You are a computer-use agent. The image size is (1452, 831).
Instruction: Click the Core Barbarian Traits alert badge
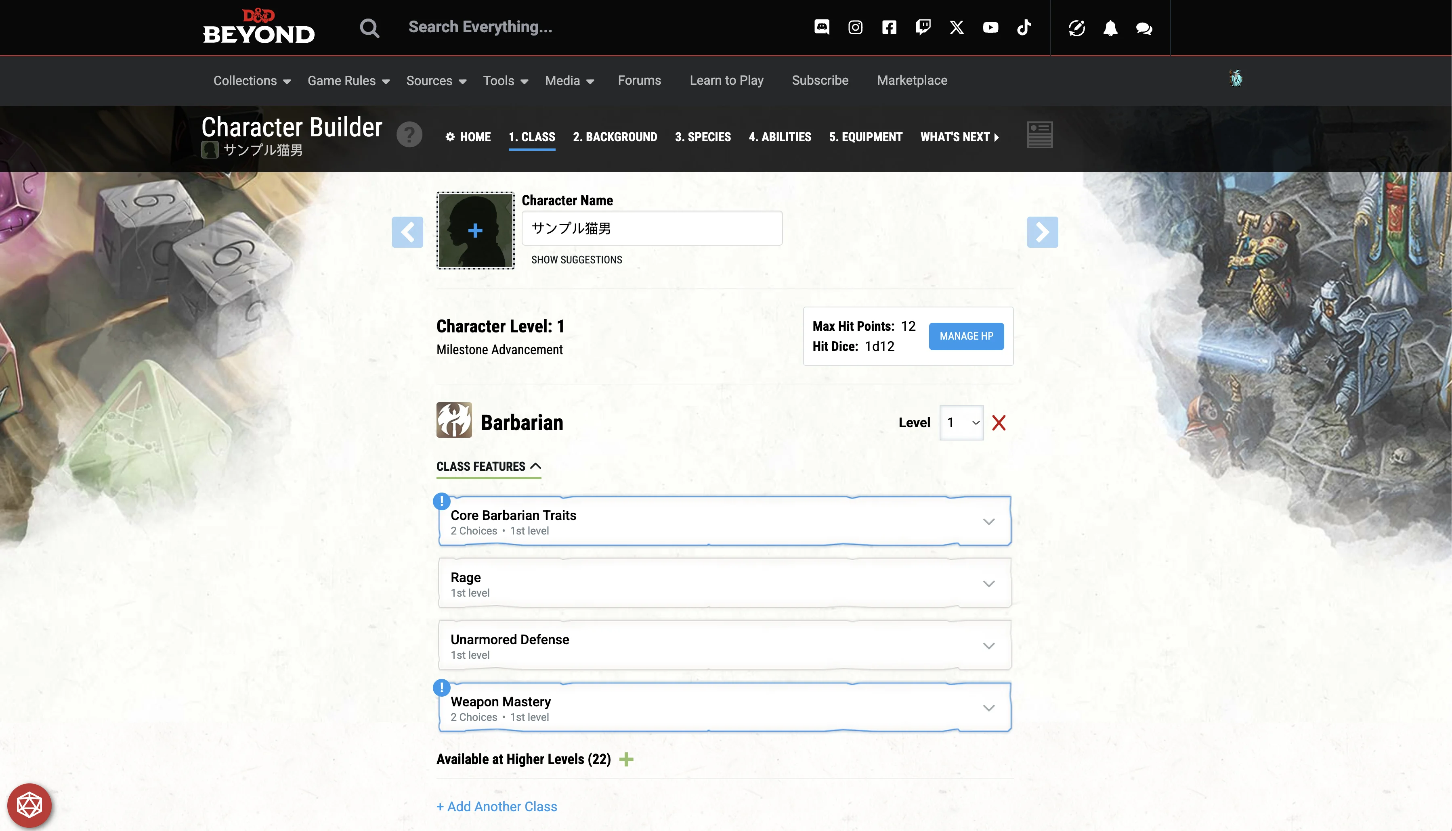tap(442, 501)
